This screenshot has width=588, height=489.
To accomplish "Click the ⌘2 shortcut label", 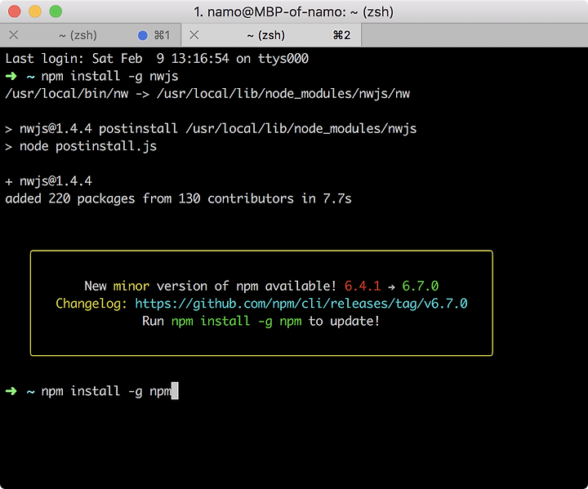I will tap(341, 35).
